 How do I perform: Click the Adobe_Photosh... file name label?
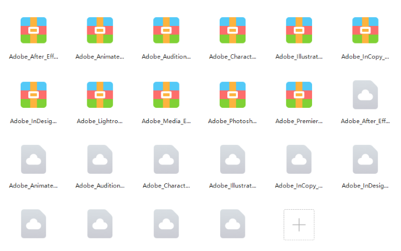click(x=233, y=121)
